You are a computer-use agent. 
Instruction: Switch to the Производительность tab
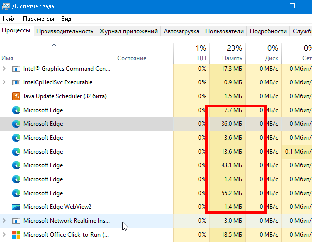[65, 31]
